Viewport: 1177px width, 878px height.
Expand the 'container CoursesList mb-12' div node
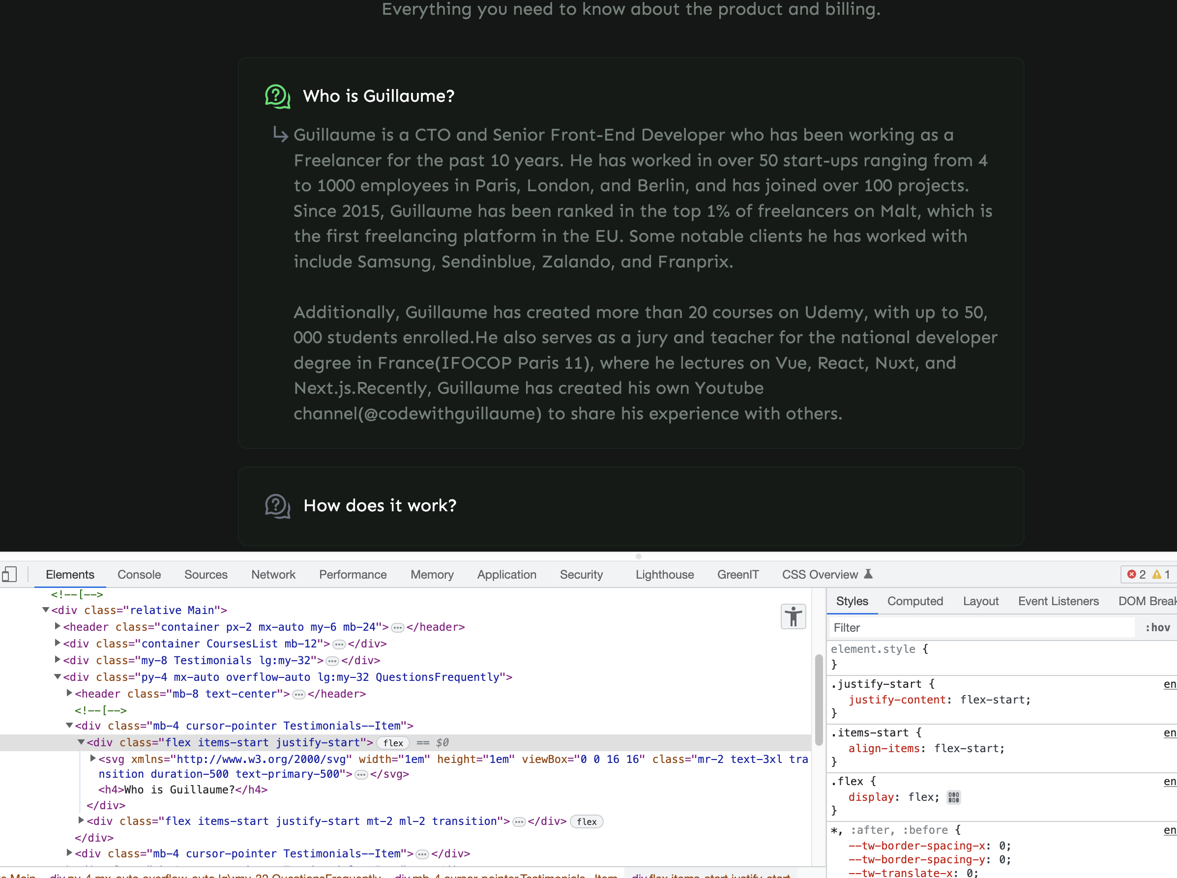click(x=58, y=643)
